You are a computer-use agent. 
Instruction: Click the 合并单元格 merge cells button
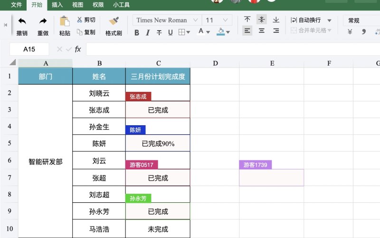click(308, 30)
